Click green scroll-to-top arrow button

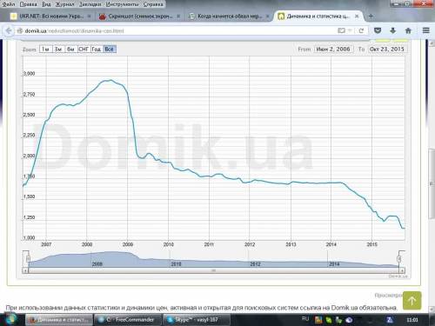412,301
